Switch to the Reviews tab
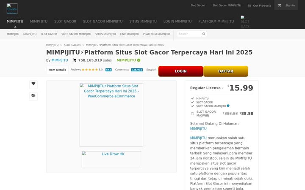This screenshot has height=190, width=305. [76, 70]
